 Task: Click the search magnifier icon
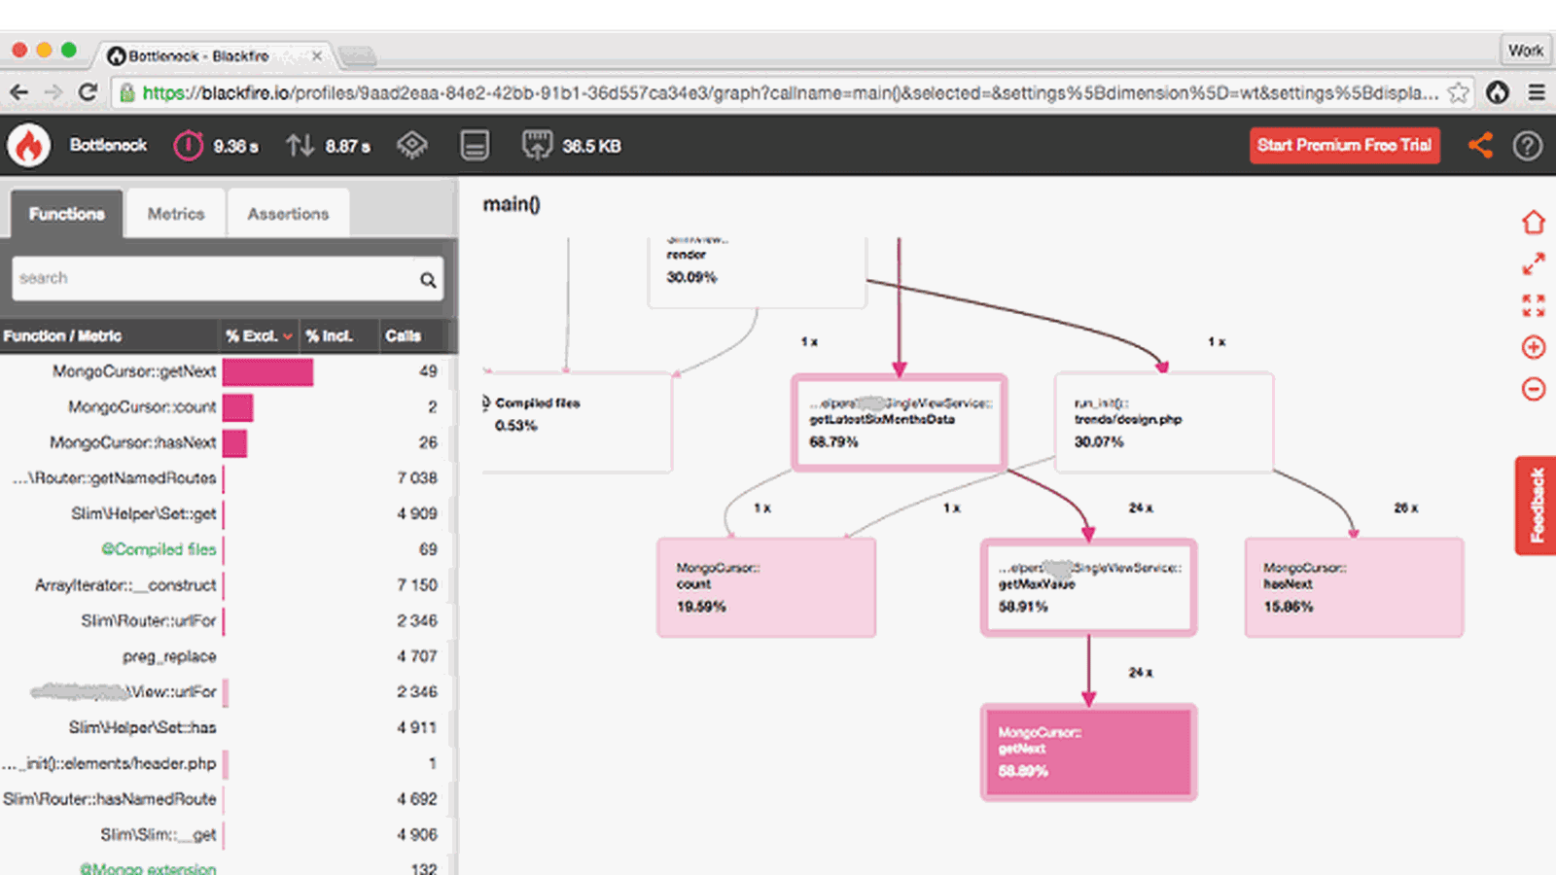pyautogui.click(x=428, y=280)
